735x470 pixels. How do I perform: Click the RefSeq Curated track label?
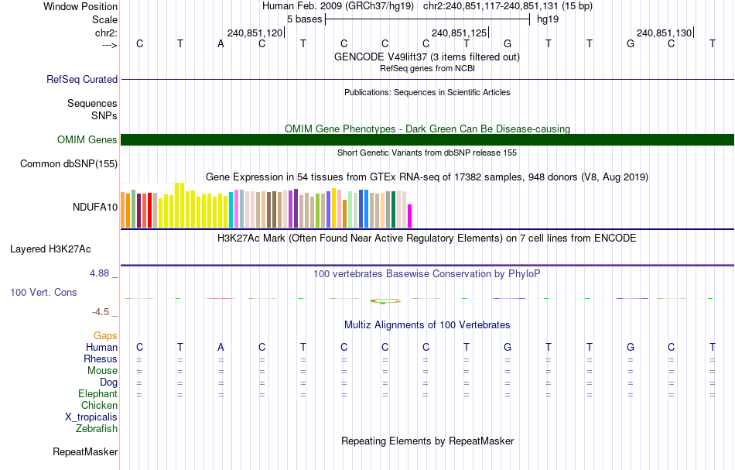[x=82, y=79]
